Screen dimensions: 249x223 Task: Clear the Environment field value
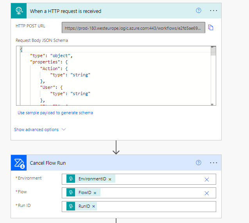[x=207, y=179]
